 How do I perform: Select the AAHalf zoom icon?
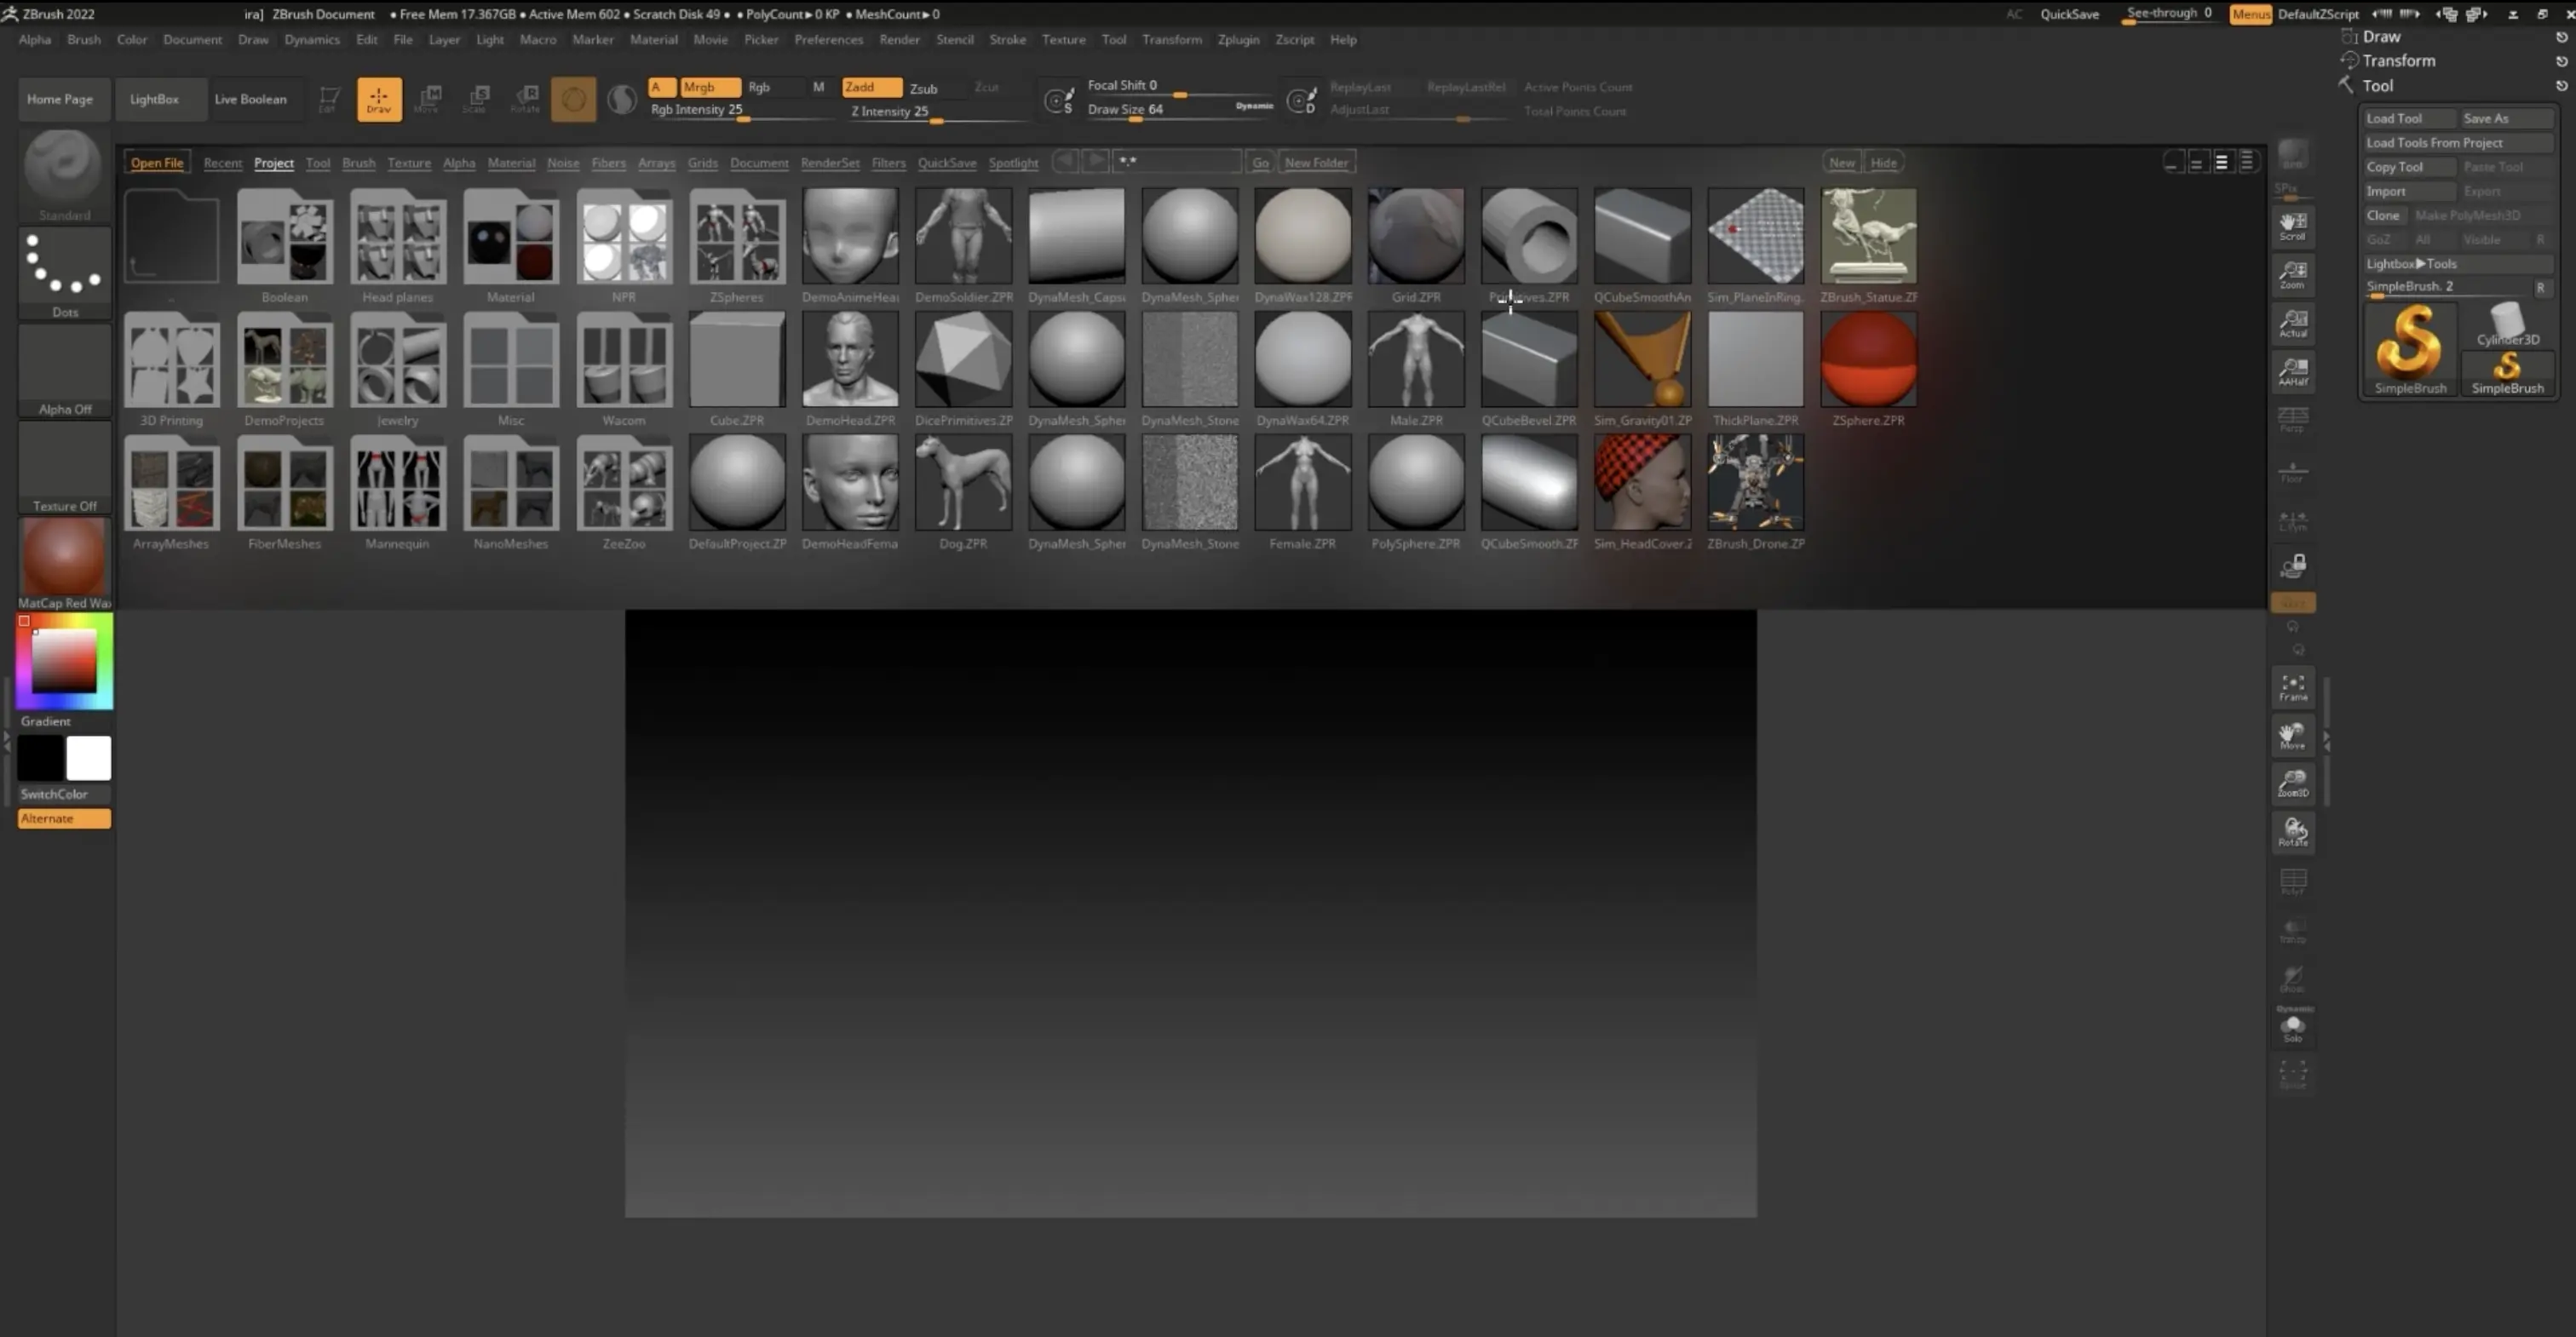click(x=2292, y=372)
